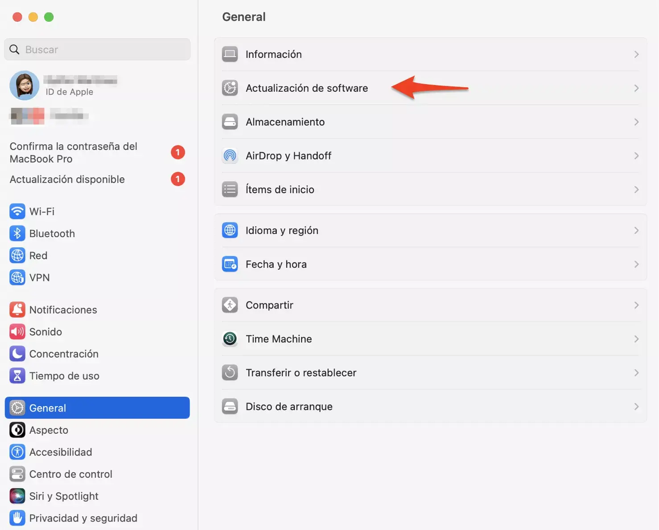Viewport: 659px width, 530px height.
Task: Select the VPN globe icon
Action: tap(17, 277)
